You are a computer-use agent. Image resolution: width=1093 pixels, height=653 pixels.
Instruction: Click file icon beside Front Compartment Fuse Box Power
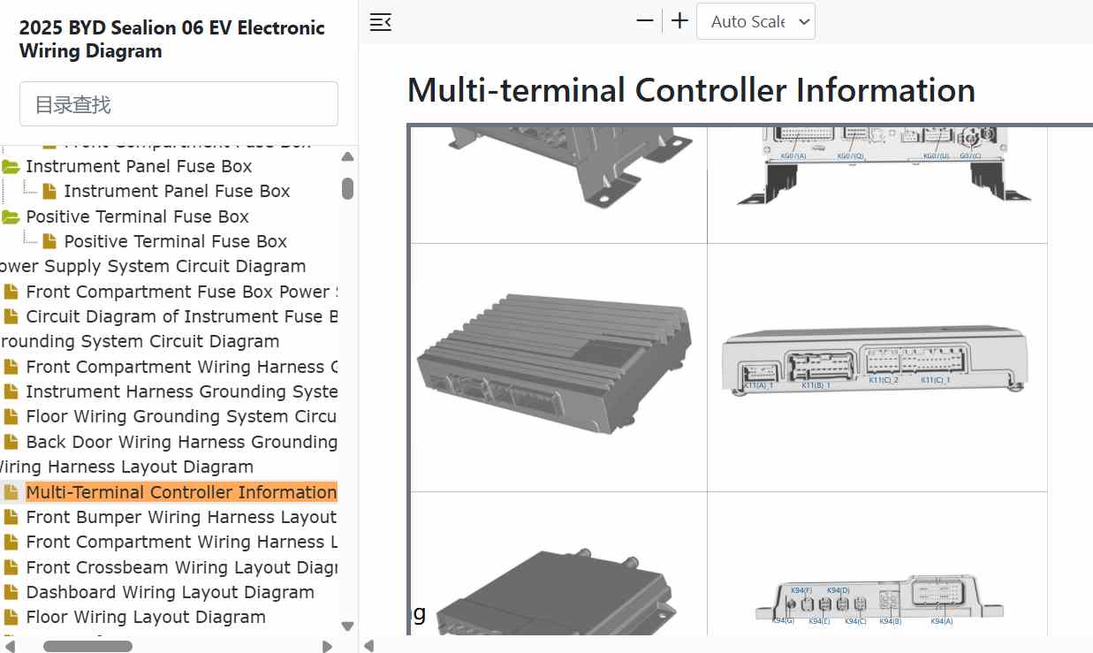(11, 292)
